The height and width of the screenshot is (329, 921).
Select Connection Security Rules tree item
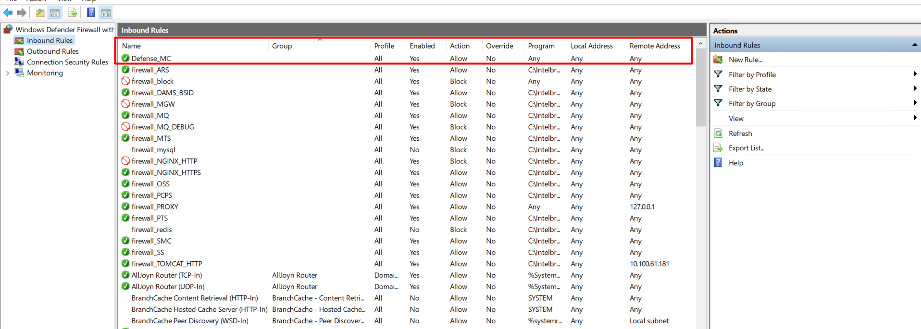pos(67,62)
